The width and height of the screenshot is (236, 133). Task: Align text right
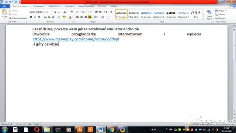(86, 17)
